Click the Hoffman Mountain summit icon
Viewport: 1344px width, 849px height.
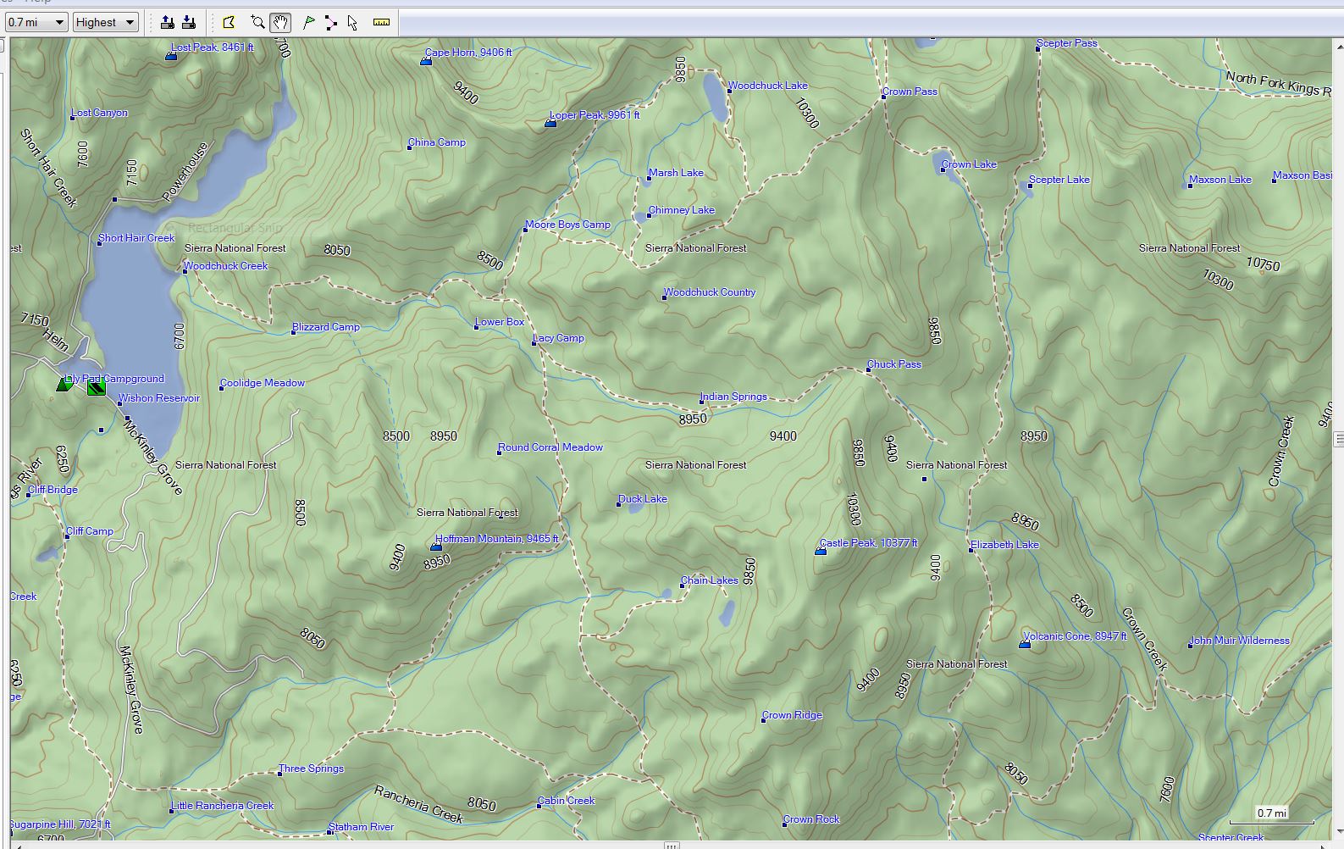point(436,547)
